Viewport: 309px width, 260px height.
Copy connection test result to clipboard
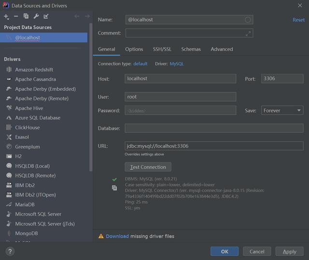pos(114,188)
